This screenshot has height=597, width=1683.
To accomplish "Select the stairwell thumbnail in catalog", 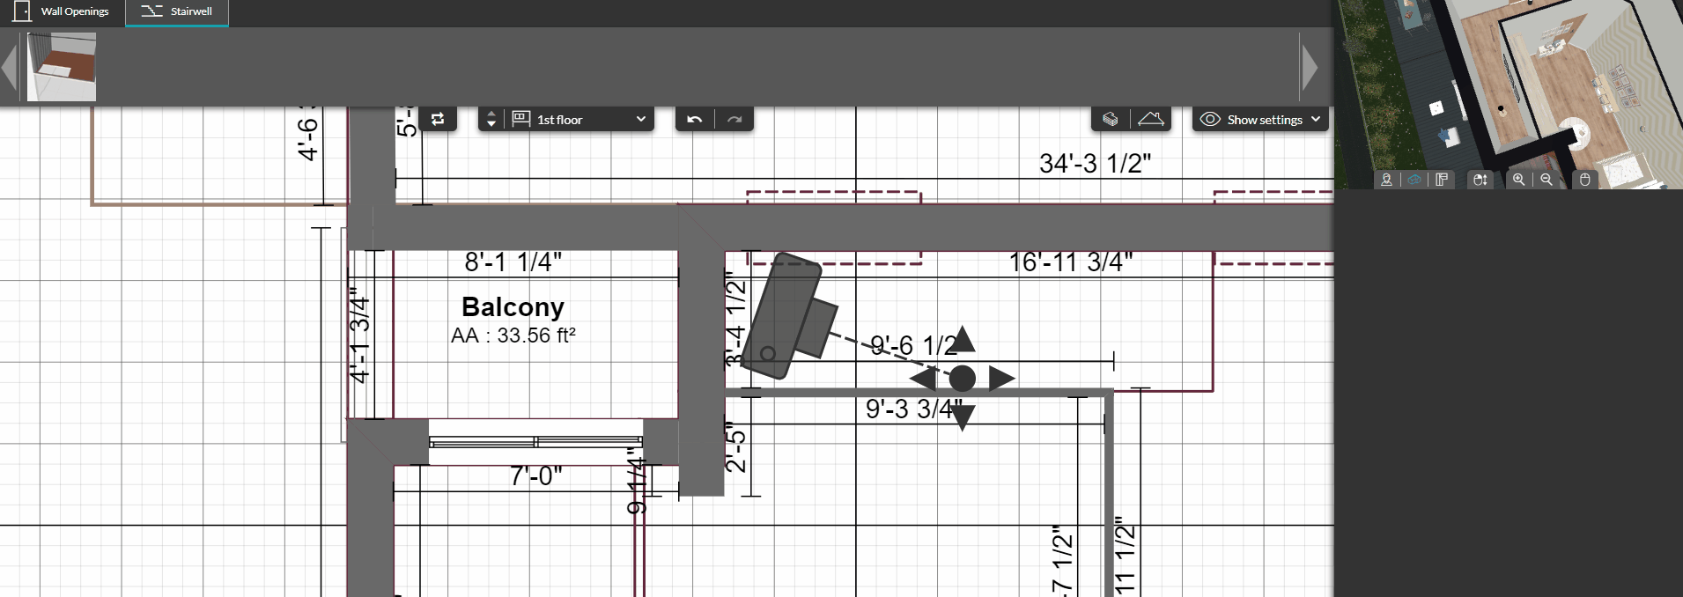I will [x=62, y=67].
